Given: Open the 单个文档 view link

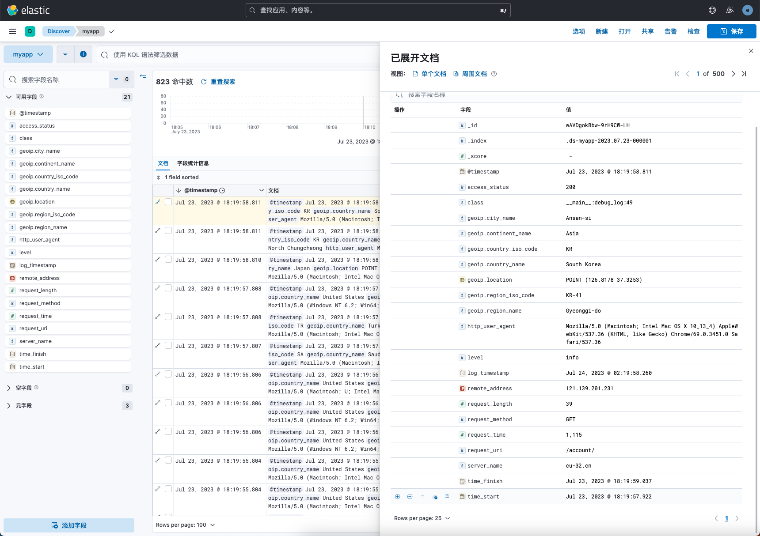Looking at the screenshot, I should [x=429, y=74].
